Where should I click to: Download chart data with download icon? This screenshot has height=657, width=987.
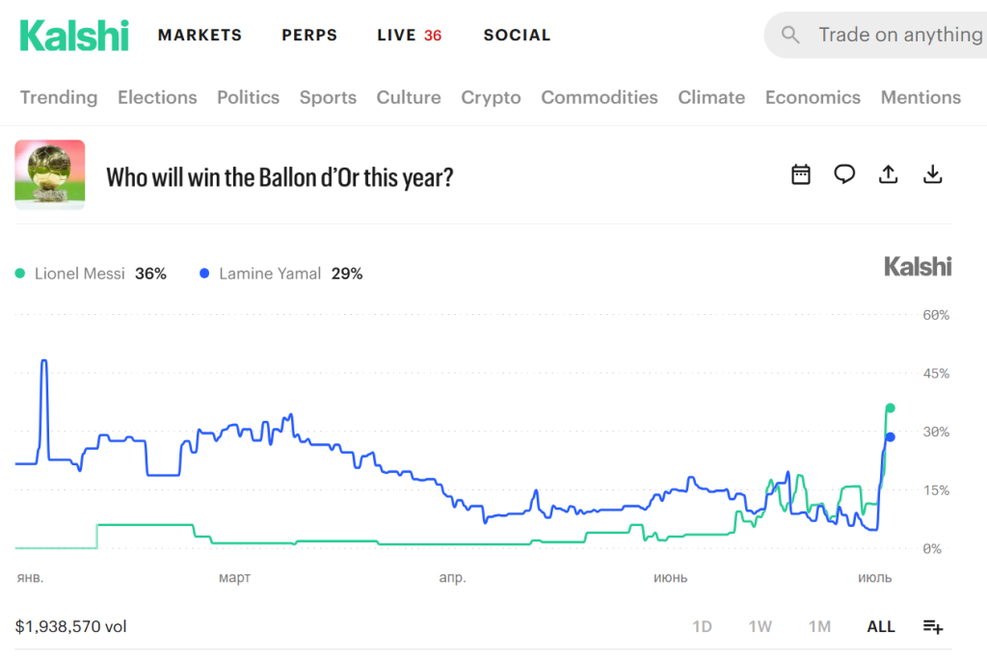pyautogui.click(x=932, y=174)
